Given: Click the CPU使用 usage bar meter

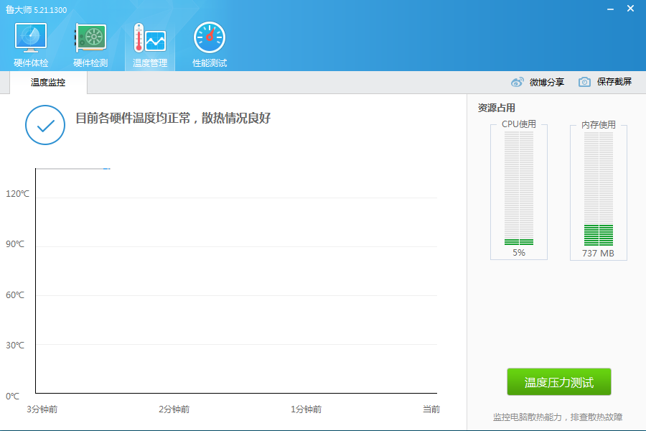Looking at the screenshot, I should (518, 189).
